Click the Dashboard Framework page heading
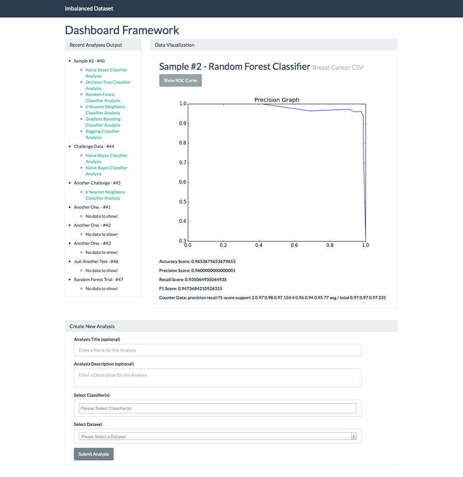This screenshot has width=463, height=477. (x=121, y=30)
